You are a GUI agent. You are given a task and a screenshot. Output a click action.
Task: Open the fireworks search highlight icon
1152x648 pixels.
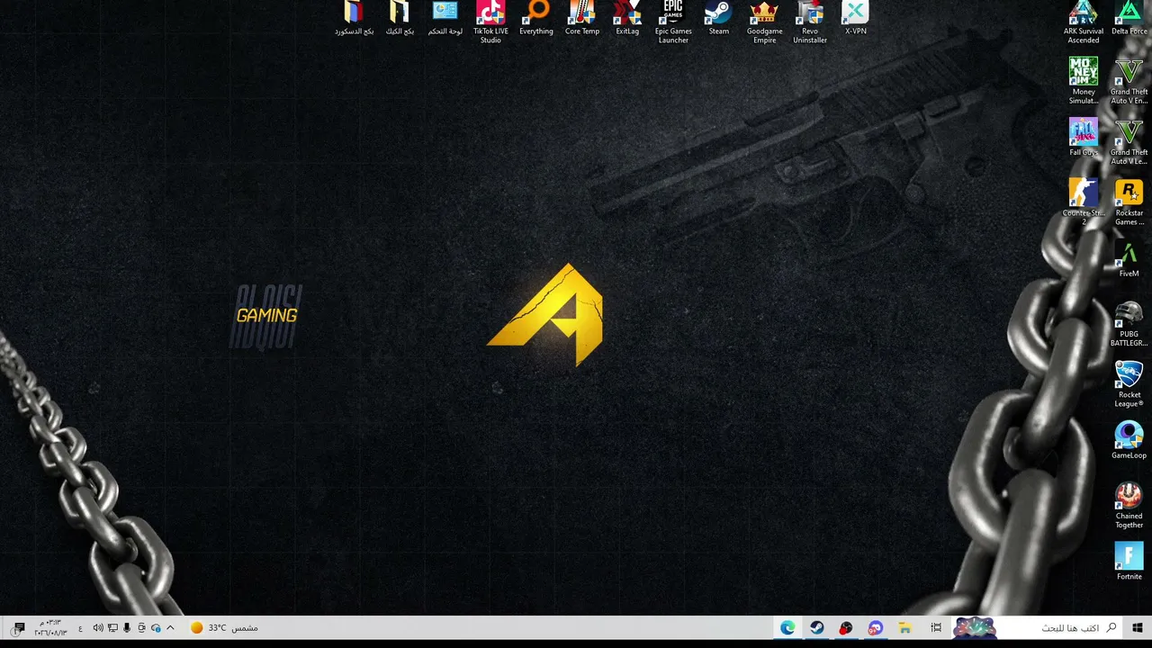tap(975, 627)
